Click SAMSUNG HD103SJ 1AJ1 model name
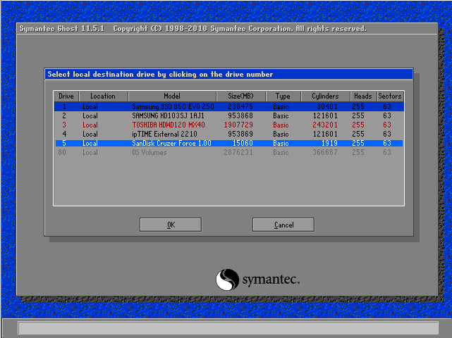Viewport: 452px width, 338px height. (168, 115)
